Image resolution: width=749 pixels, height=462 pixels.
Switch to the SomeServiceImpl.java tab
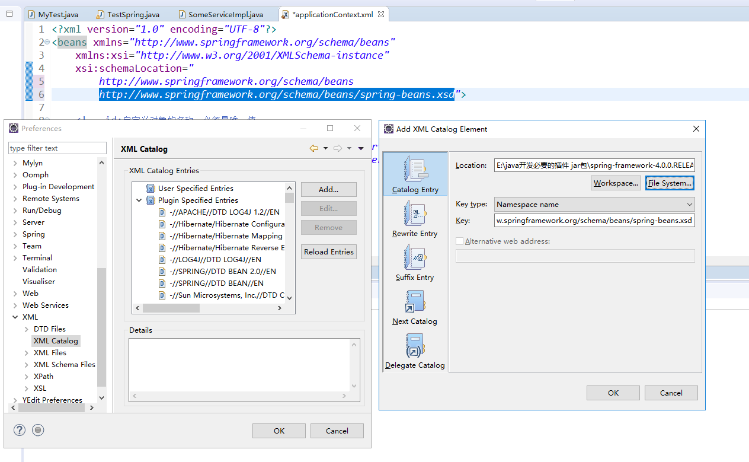pos(220,14)
